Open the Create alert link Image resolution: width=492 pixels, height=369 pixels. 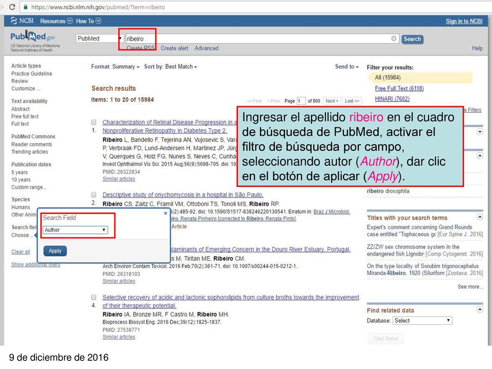[x=174, y=49]
